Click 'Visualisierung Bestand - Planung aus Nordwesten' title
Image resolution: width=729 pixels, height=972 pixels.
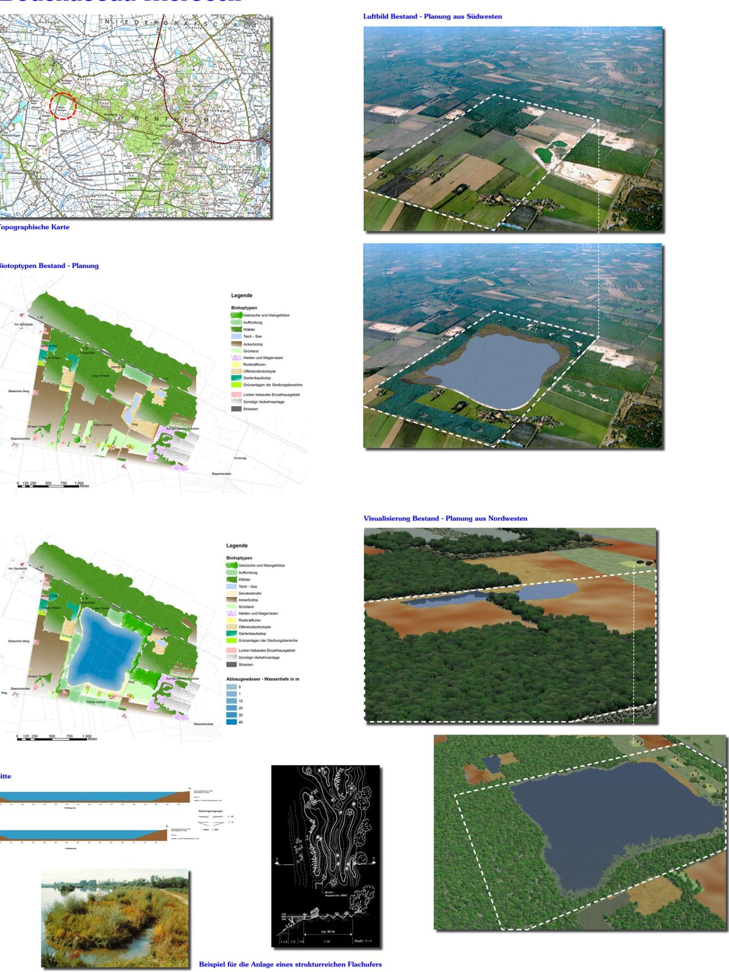click(445, 519)
